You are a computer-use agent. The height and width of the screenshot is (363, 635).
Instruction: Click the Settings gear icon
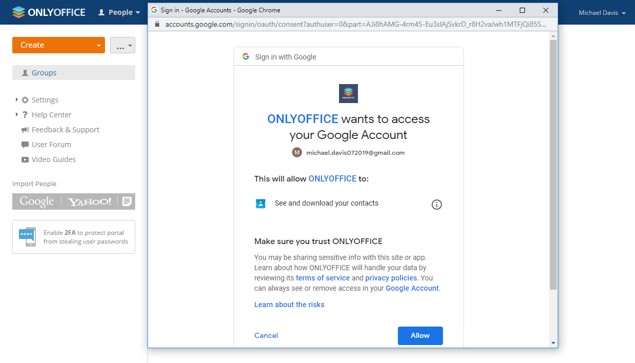pyautogui.click(x=25, y=100)
